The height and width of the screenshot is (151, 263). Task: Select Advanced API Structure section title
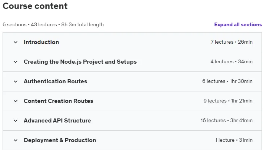click(x=57, y=121)
